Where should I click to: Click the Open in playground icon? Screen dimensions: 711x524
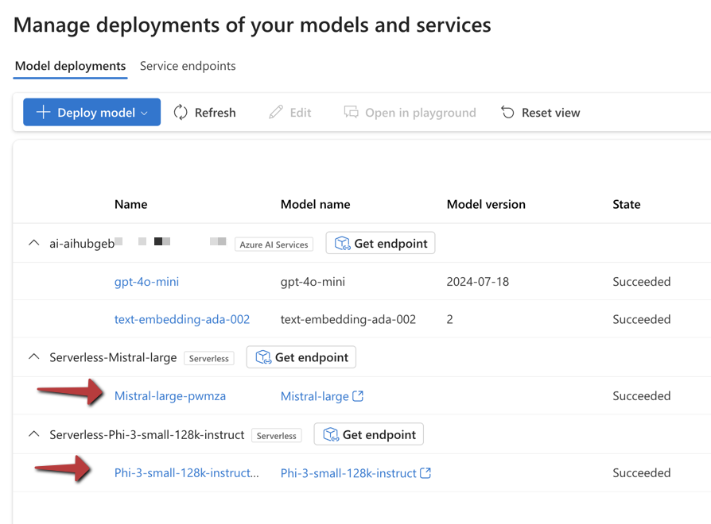[351, 113]
